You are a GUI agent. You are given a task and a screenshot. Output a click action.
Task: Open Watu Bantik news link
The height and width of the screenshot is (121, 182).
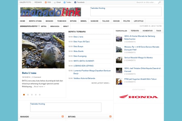(x=79, y=51)
